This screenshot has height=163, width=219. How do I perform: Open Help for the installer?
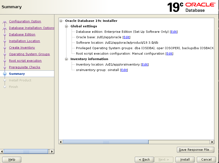(x=12, y=159)
